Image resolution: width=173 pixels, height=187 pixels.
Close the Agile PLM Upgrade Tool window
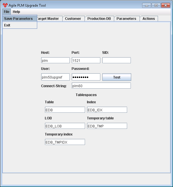click(166, 5)
